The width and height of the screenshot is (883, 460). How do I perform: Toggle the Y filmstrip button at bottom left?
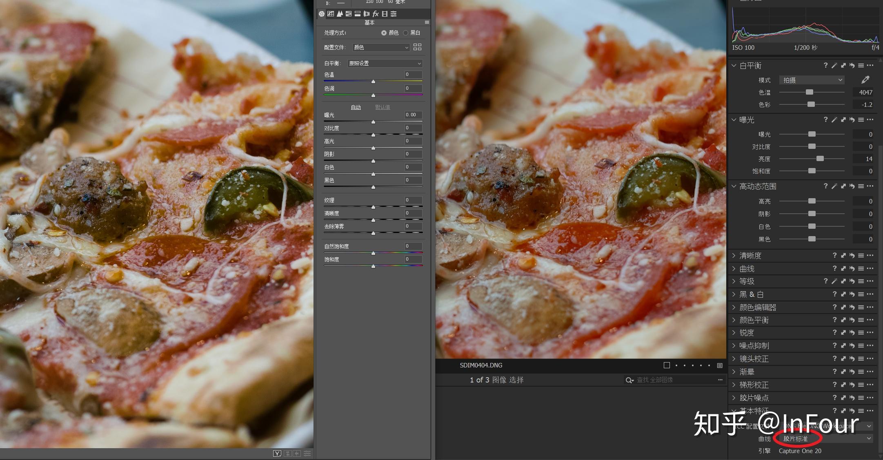[277, 453]
